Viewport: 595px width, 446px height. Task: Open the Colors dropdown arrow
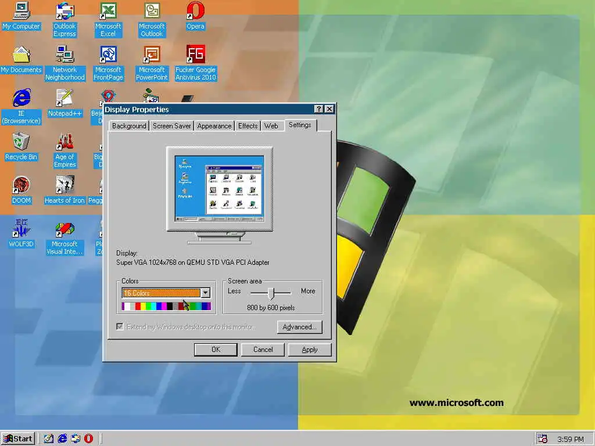[205, 293]
